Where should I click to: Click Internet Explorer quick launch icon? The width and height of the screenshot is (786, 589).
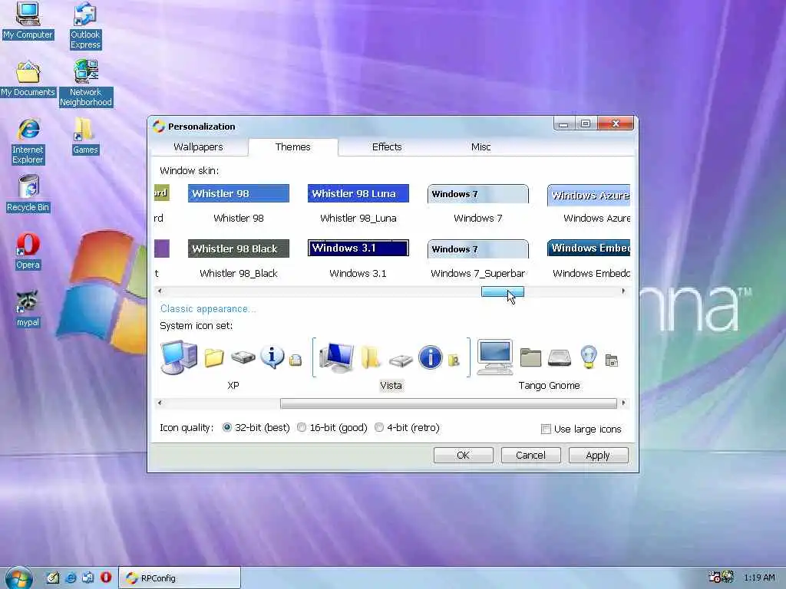point(71,577)
